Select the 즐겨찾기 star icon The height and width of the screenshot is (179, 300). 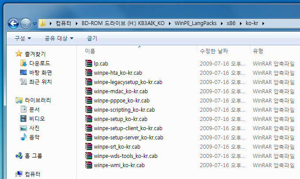pyautogui.click(x=19, y=54)
